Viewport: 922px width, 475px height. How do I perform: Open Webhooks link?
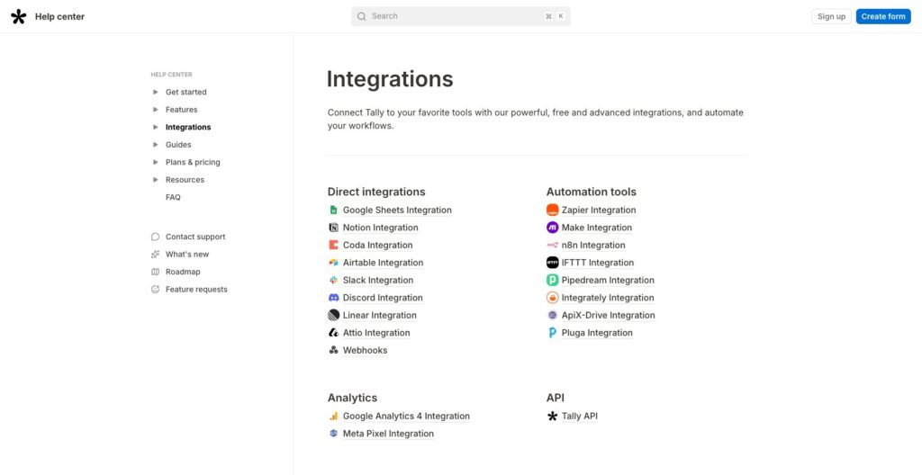(366, 350)
